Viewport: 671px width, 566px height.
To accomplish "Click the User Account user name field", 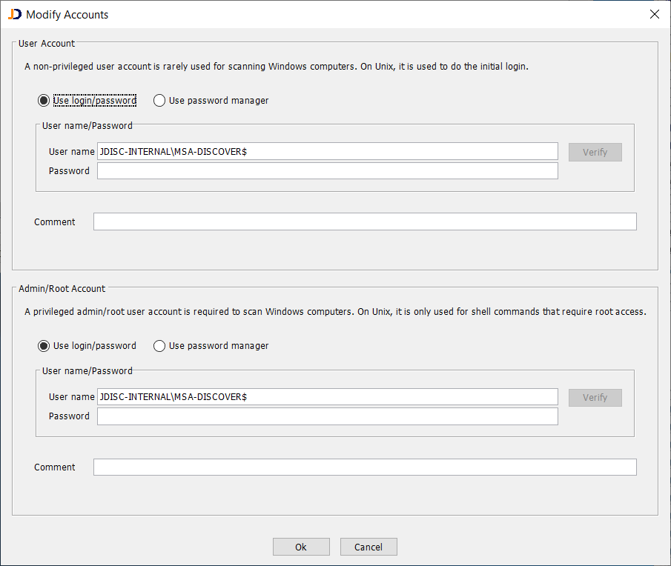I will [326, 151].
